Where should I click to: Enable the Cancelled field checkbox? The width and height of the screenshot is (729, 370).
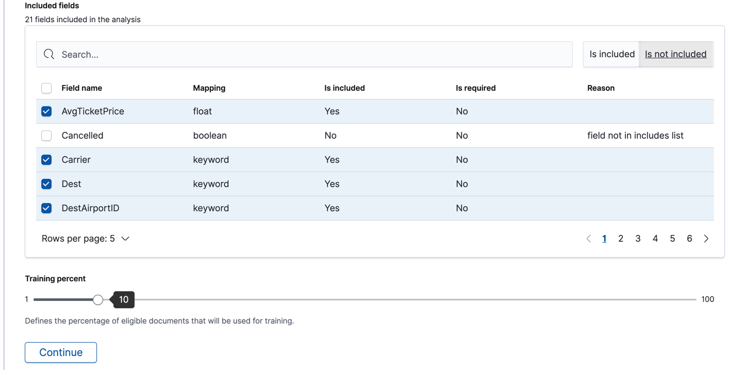click(46, 136)
